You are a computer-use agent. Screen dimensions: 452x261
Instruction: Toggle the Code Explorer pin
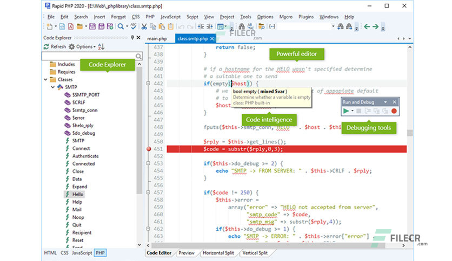[132, 37]
